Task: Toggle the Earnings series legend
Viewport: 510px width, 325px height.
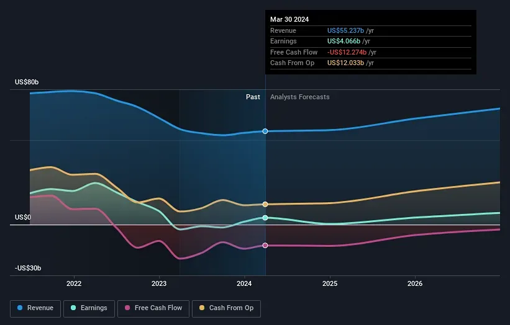Action: click(89, 308)
